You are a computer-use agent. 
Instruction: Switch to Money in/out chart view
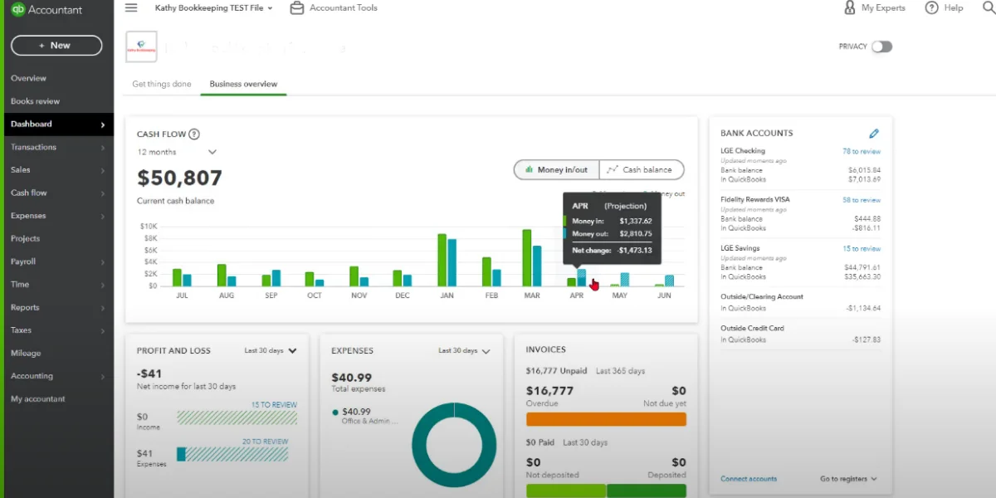[x=556, y=169]
